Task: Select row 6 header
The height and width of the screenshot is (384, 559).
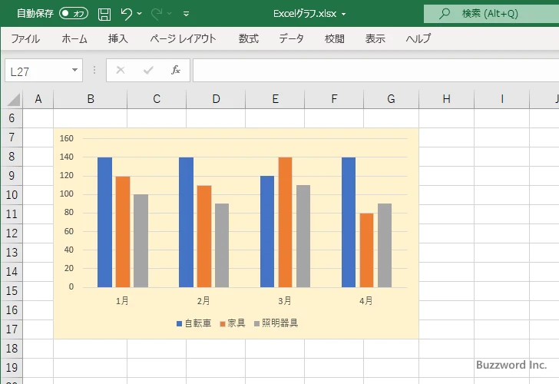Action: point(12,118)
